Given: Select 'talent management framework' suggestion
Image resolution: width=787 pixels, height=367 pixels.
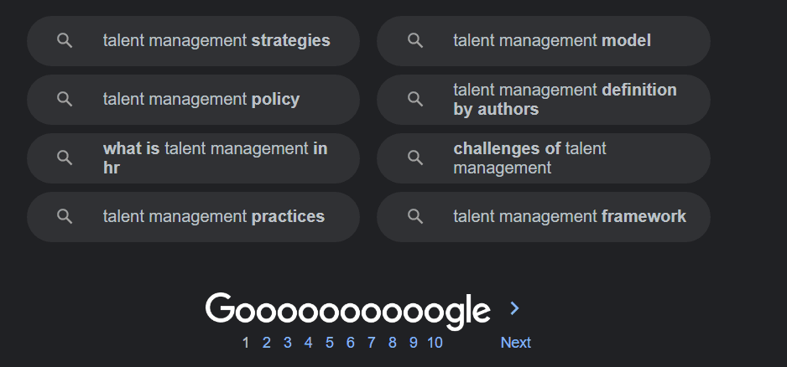Looking at the screenshot, I should 569,216.
